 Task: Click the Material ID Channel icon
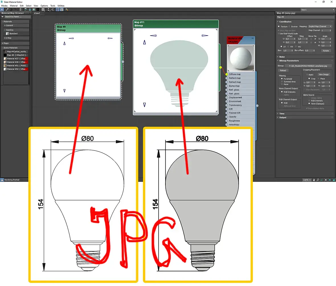tap(43, 9)
